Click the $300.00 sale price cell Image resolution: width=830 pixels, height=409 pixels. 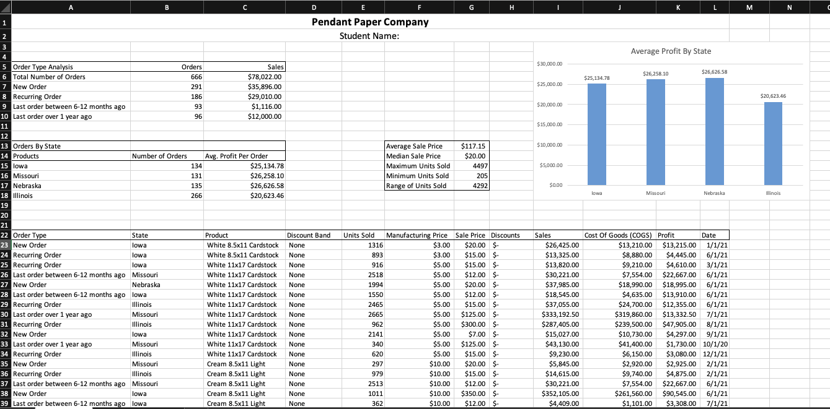pyautogui.click(x=472, y=324)
